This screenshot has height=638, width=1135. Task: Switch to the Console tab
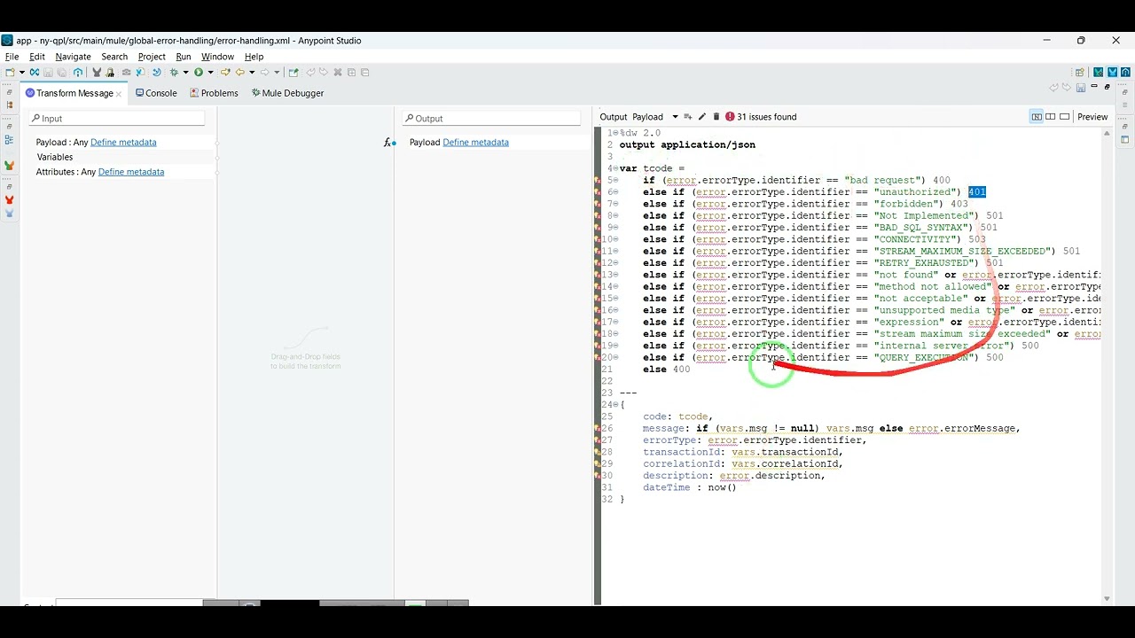[x=156, y=93]
